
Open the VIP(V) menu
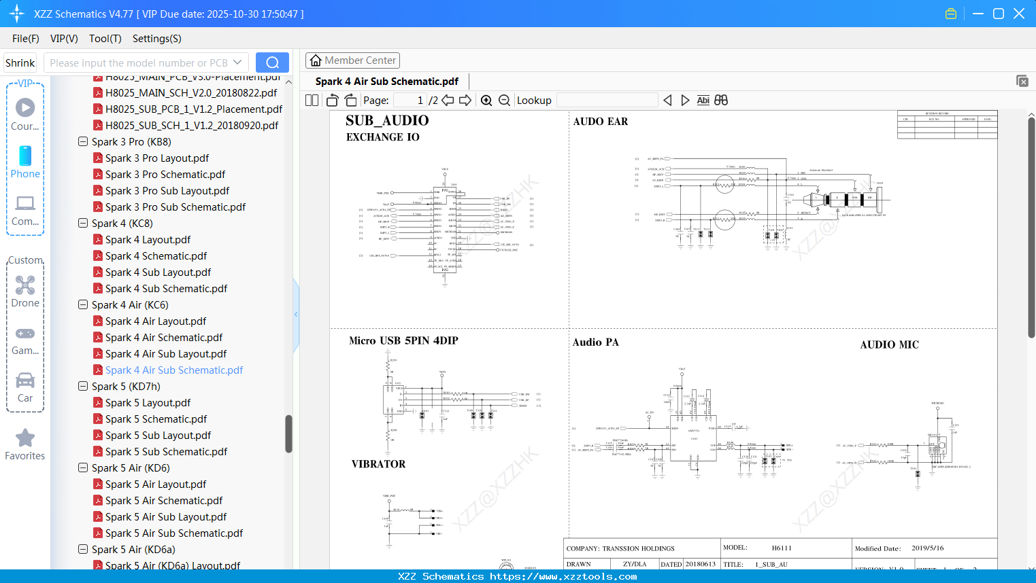(63, 39)
